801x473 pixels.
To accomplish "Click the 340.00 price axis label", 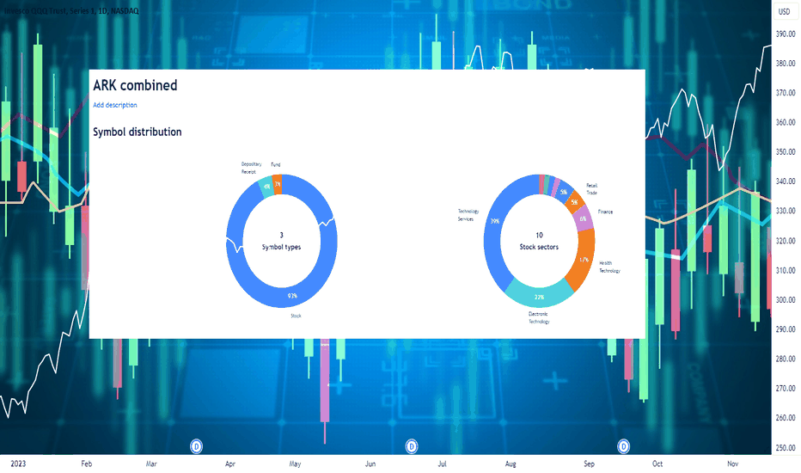I will [x=786, y=181].
